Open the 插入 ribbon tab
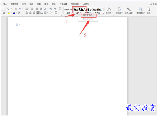The height and width of the screenshot is (116, 158). coord(5,4)
